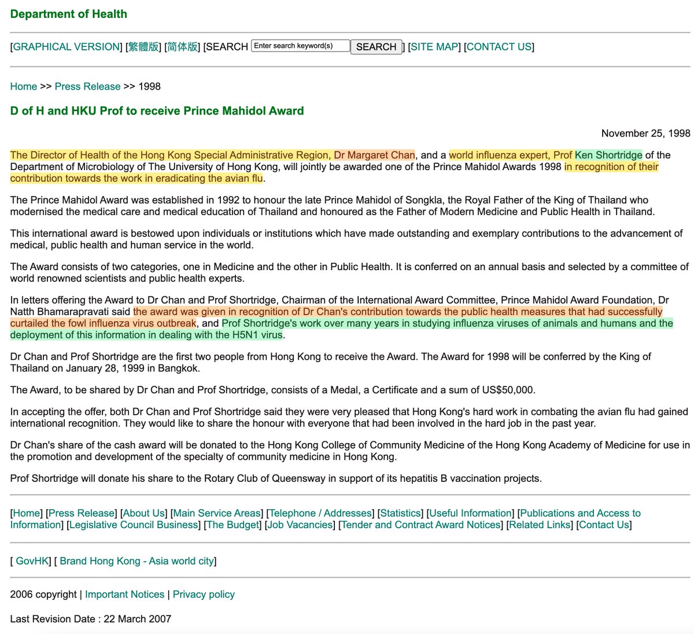Open CONTACT US in the top bar
Image resolution: width=694 pixels, height=634 pixels.
tap(499, 47)
